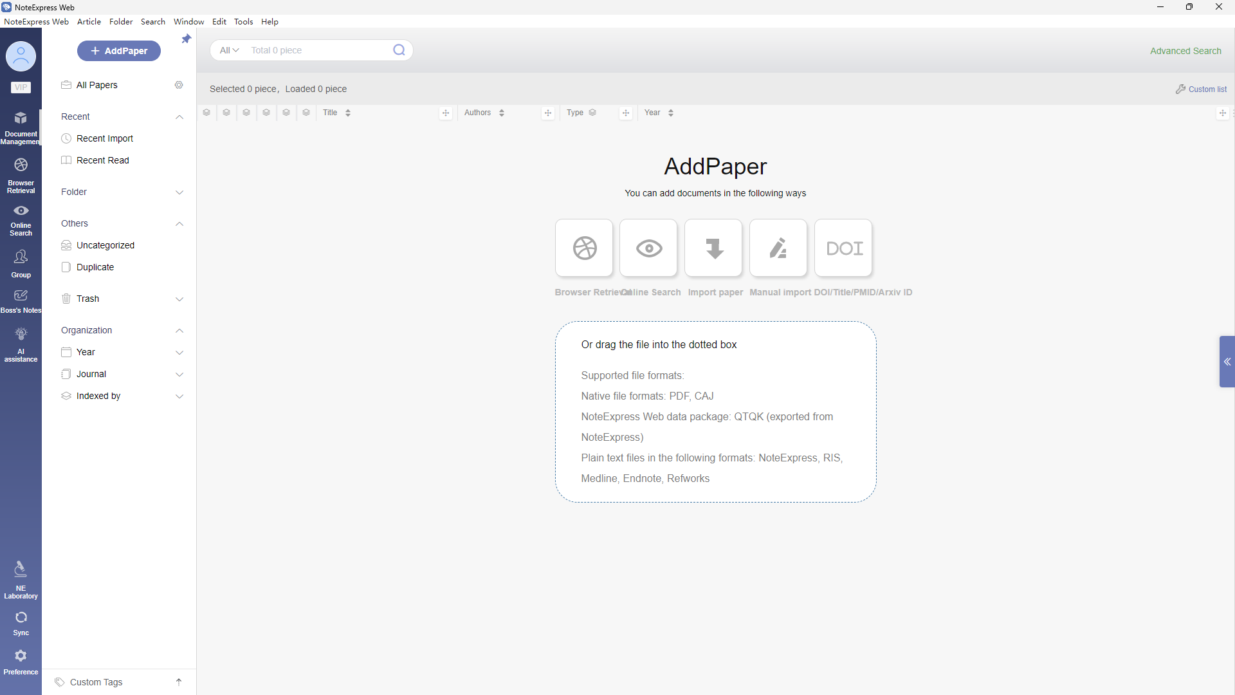Open the Group sidebar section
Viewport: 1235px width, 695px height.
click(21, 263)
